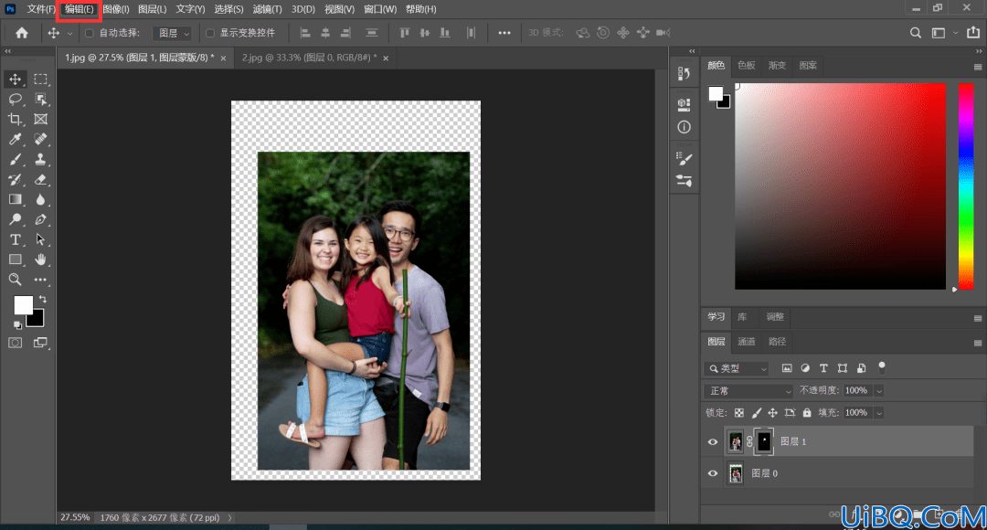Open History panel icon in side dock
The image size is (987, 530).
(x=684, y=74)
